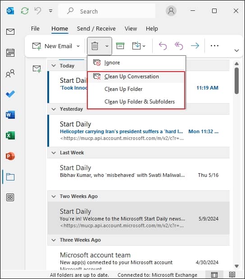The image size is (245, 279).
Task: Collapse the Three Weeks Ago group
Action: pyautogui.click(x=54, y=240)
